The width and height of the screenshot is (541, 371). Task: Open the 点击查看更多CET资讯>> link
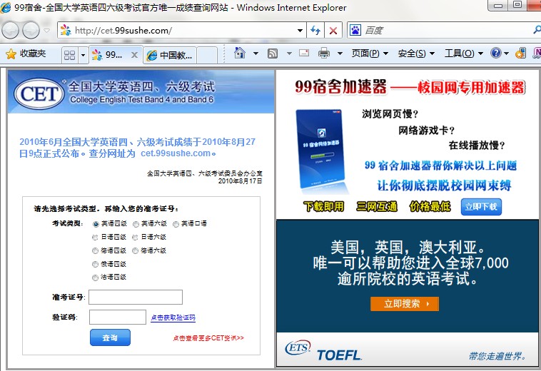point(208,338)
